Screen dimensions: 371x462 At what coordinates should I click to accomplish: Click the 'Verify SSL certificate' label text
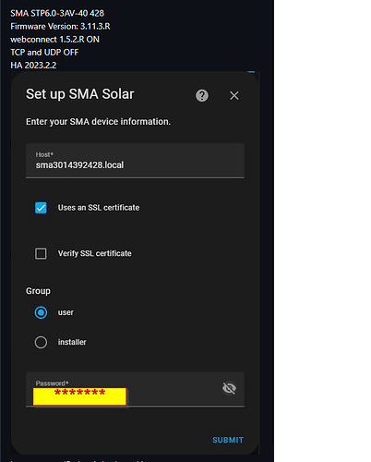pyautogui.click(x=95, y=253)
